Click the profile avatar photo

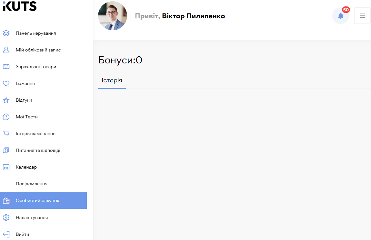click(x=113, y=15)
